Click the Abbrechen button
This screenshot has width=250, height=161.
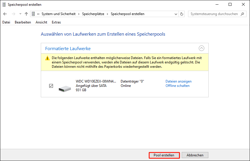pyautogui.click(x=195, y=155)
